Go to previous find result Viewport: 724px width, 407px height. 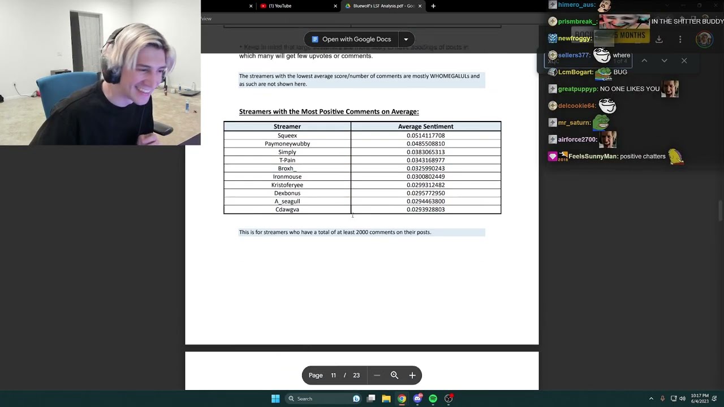[644, 60]
